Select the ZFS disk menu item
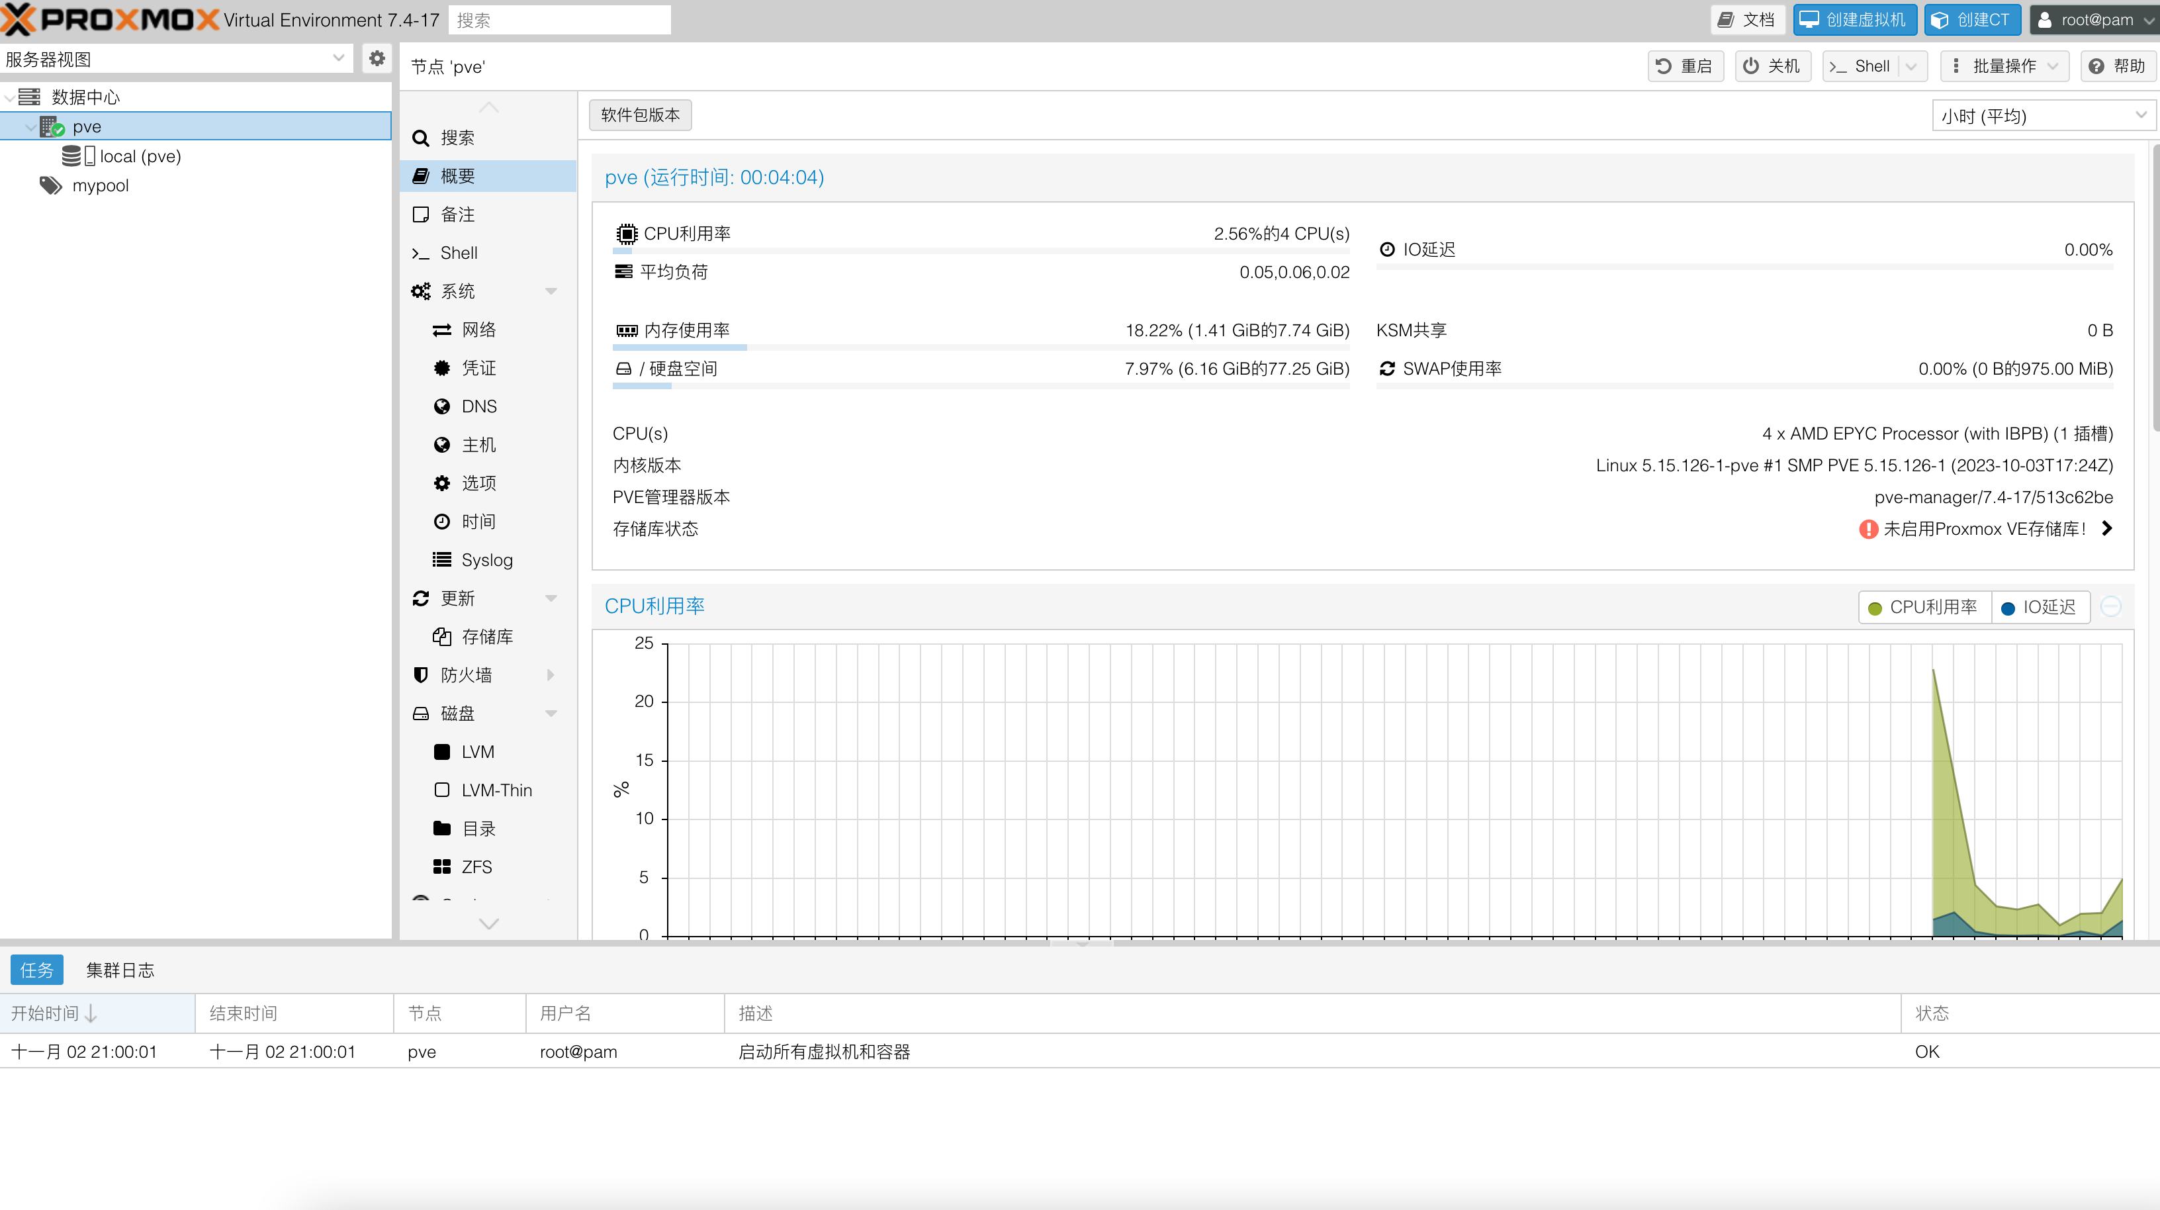The width and height of the screenshot is (2160, 1210). coord(476,867)
